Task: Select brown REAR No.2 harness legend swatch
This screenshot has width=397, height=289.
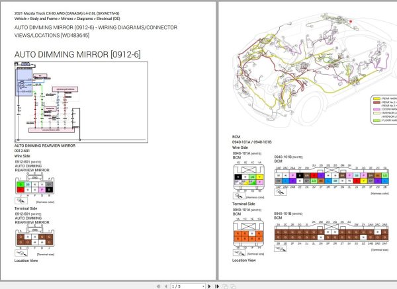Action: click(376, 103)
